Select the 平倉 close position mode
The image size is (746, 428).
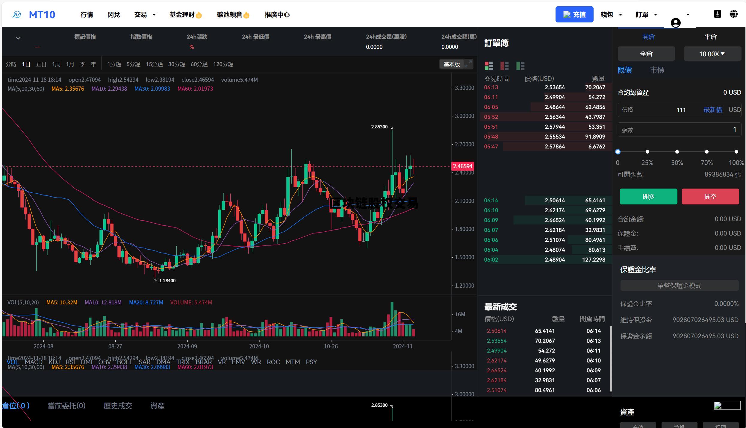pos(710,37)
